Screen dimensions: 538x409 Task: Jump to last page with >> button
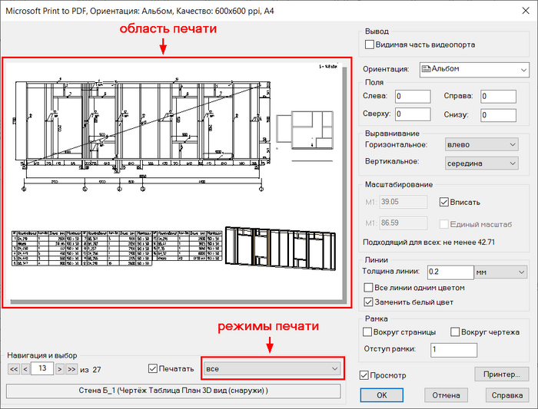(x=71, y=369)
